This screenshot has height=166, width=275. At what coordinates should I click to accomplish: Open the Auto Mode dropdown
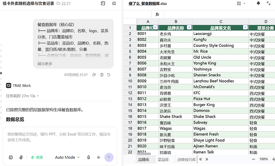67,157
